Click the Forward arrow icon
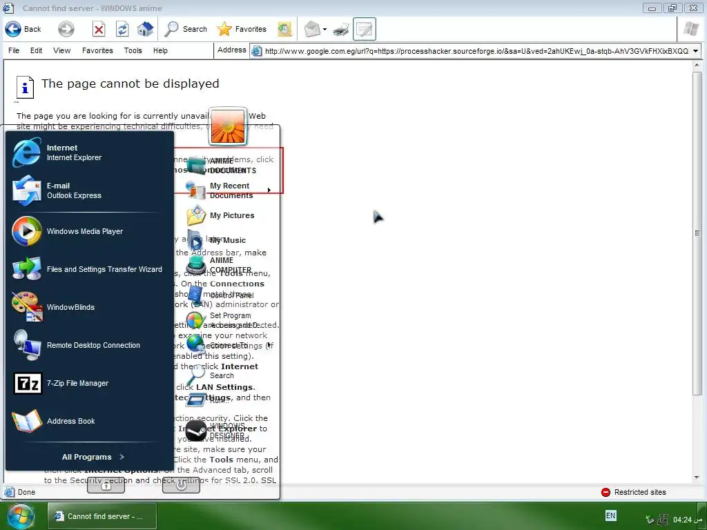The width and height of the screenshot is (707, 530). coord(66,29)
